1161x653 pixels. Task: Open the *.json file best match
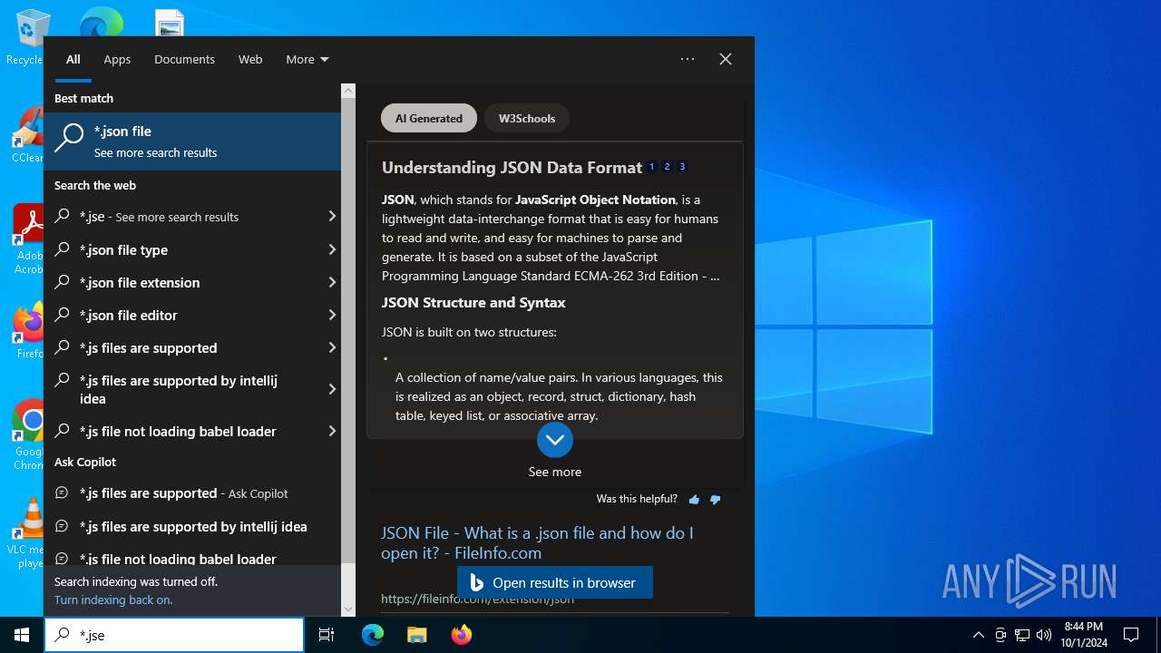[x=192, y=141]
